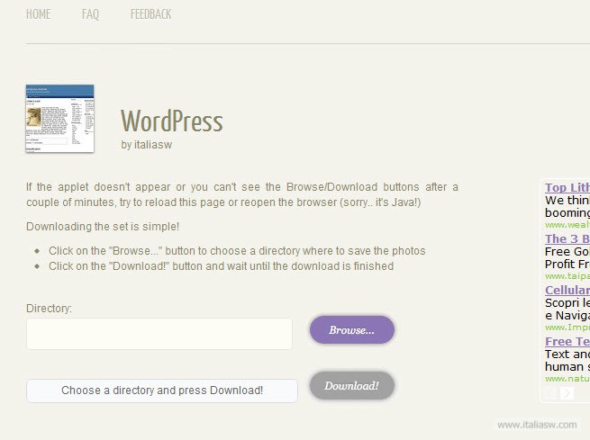
Task: Click the grey Download! button
Action: (x=352, y=385)
